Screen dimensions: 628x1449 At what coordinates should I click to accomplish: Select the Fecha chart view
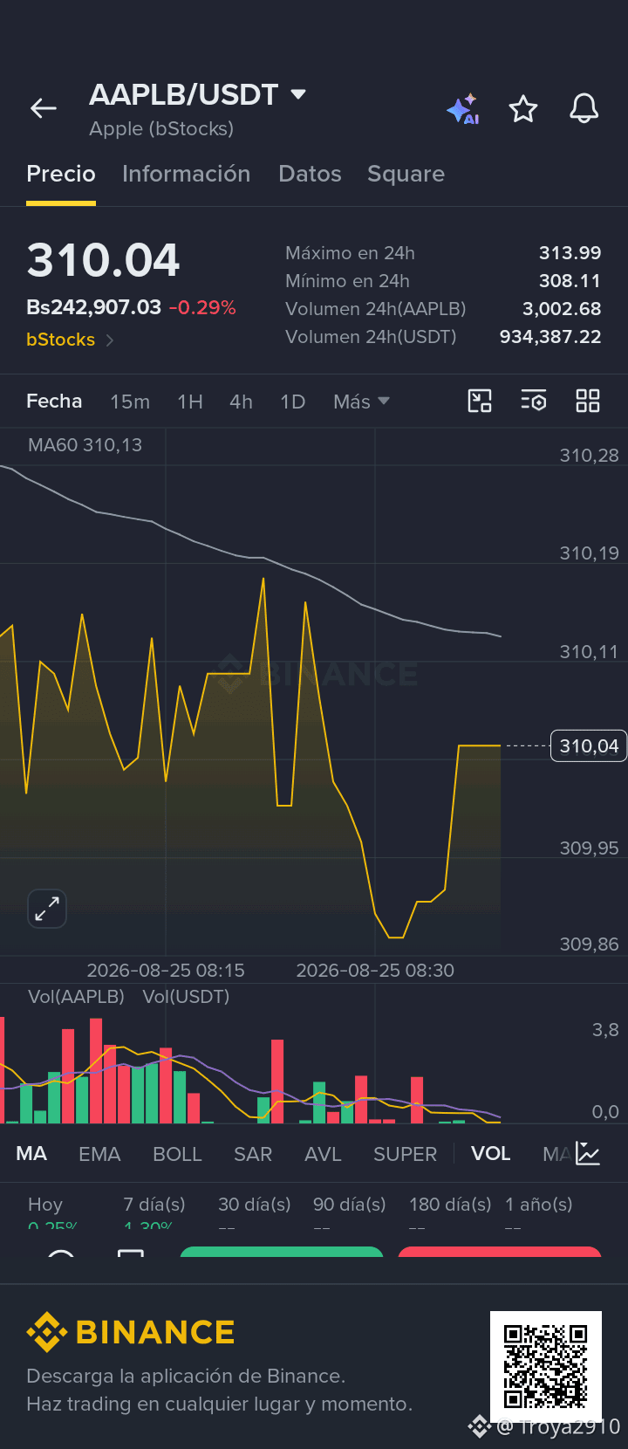(54, 401)
